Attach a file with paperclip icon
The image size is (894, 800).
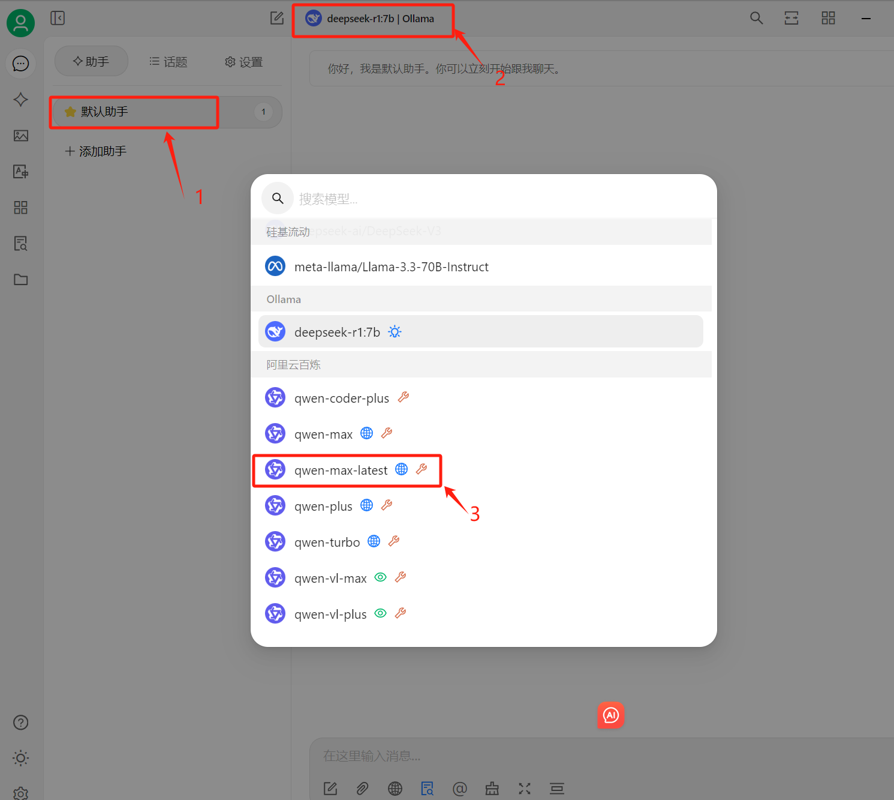(362, 789)
